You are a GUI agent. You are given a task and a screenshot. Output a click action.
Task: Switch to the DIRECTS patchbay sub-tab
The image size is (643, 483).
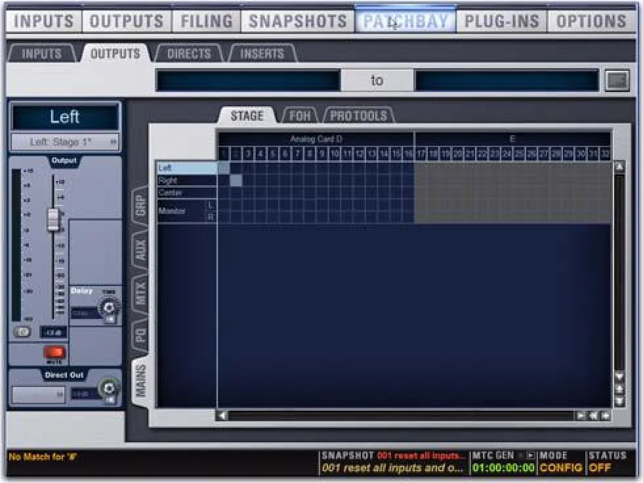point(189,54)
